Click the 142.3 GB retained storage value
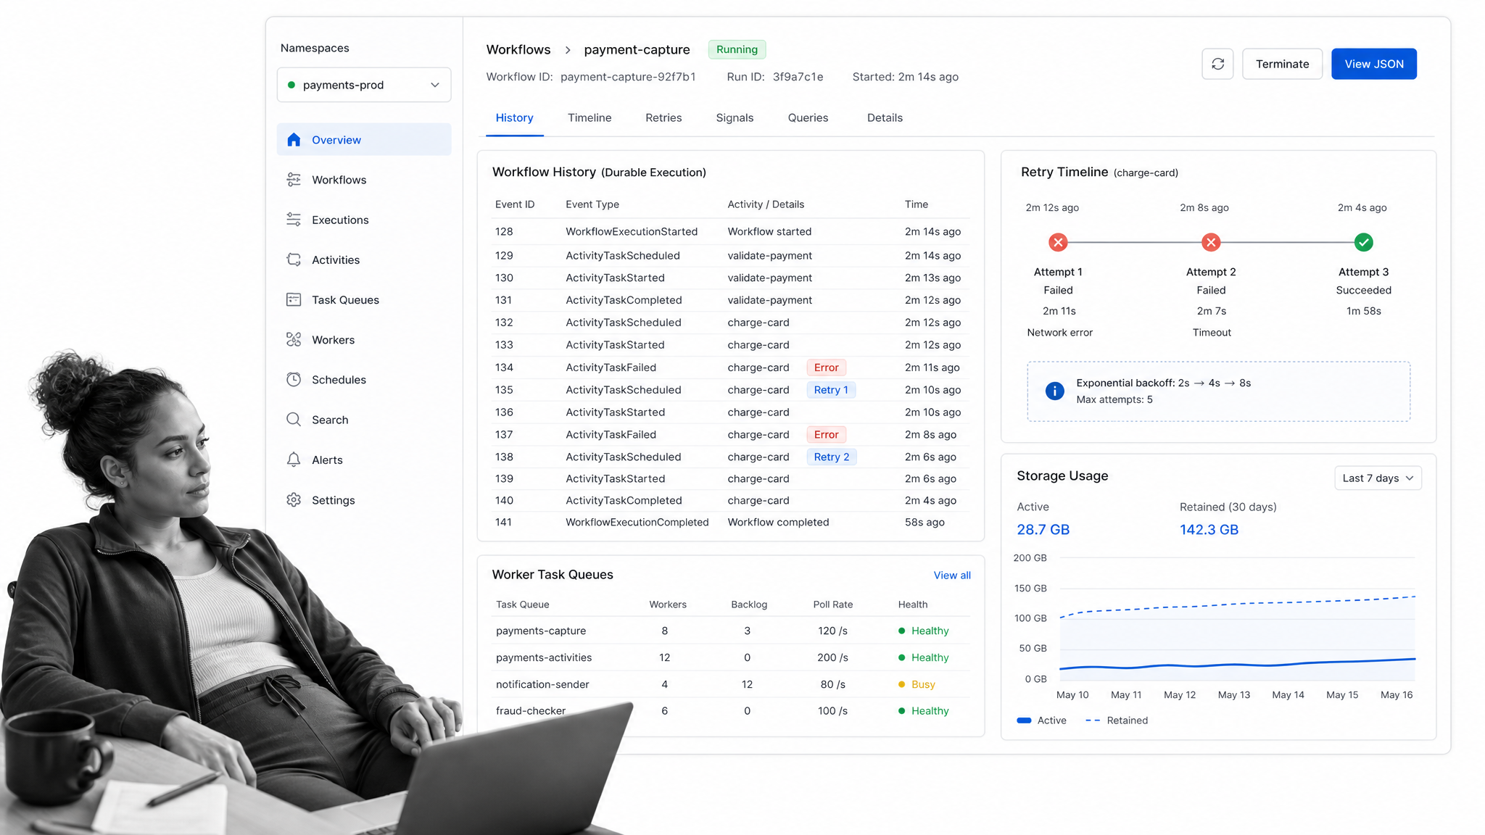Screen dimensions: 1485x835 pyautogui.click(x=1209, y=530)
